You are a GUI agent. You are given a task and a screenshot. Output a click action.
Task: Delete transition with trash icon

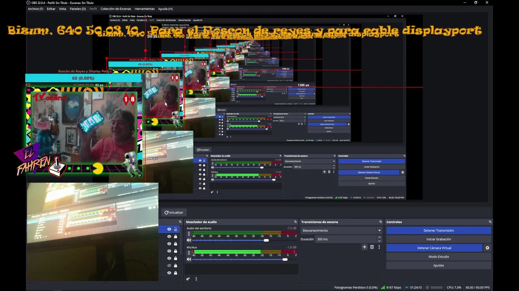(372, 247)
